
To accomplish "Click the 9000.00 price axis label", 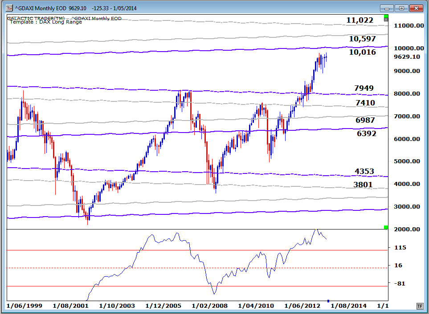I will (407, 71).
